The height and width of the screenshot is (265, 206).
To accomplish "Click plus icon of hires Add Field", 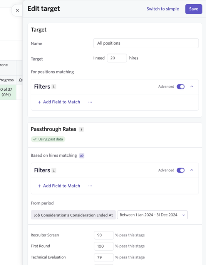I will click(40, 186).
